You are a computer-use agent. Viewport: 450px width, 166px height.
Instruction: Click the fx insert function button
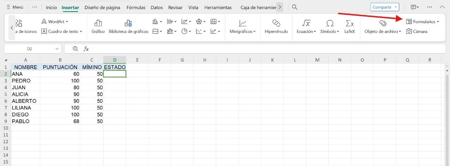point(86,49)
